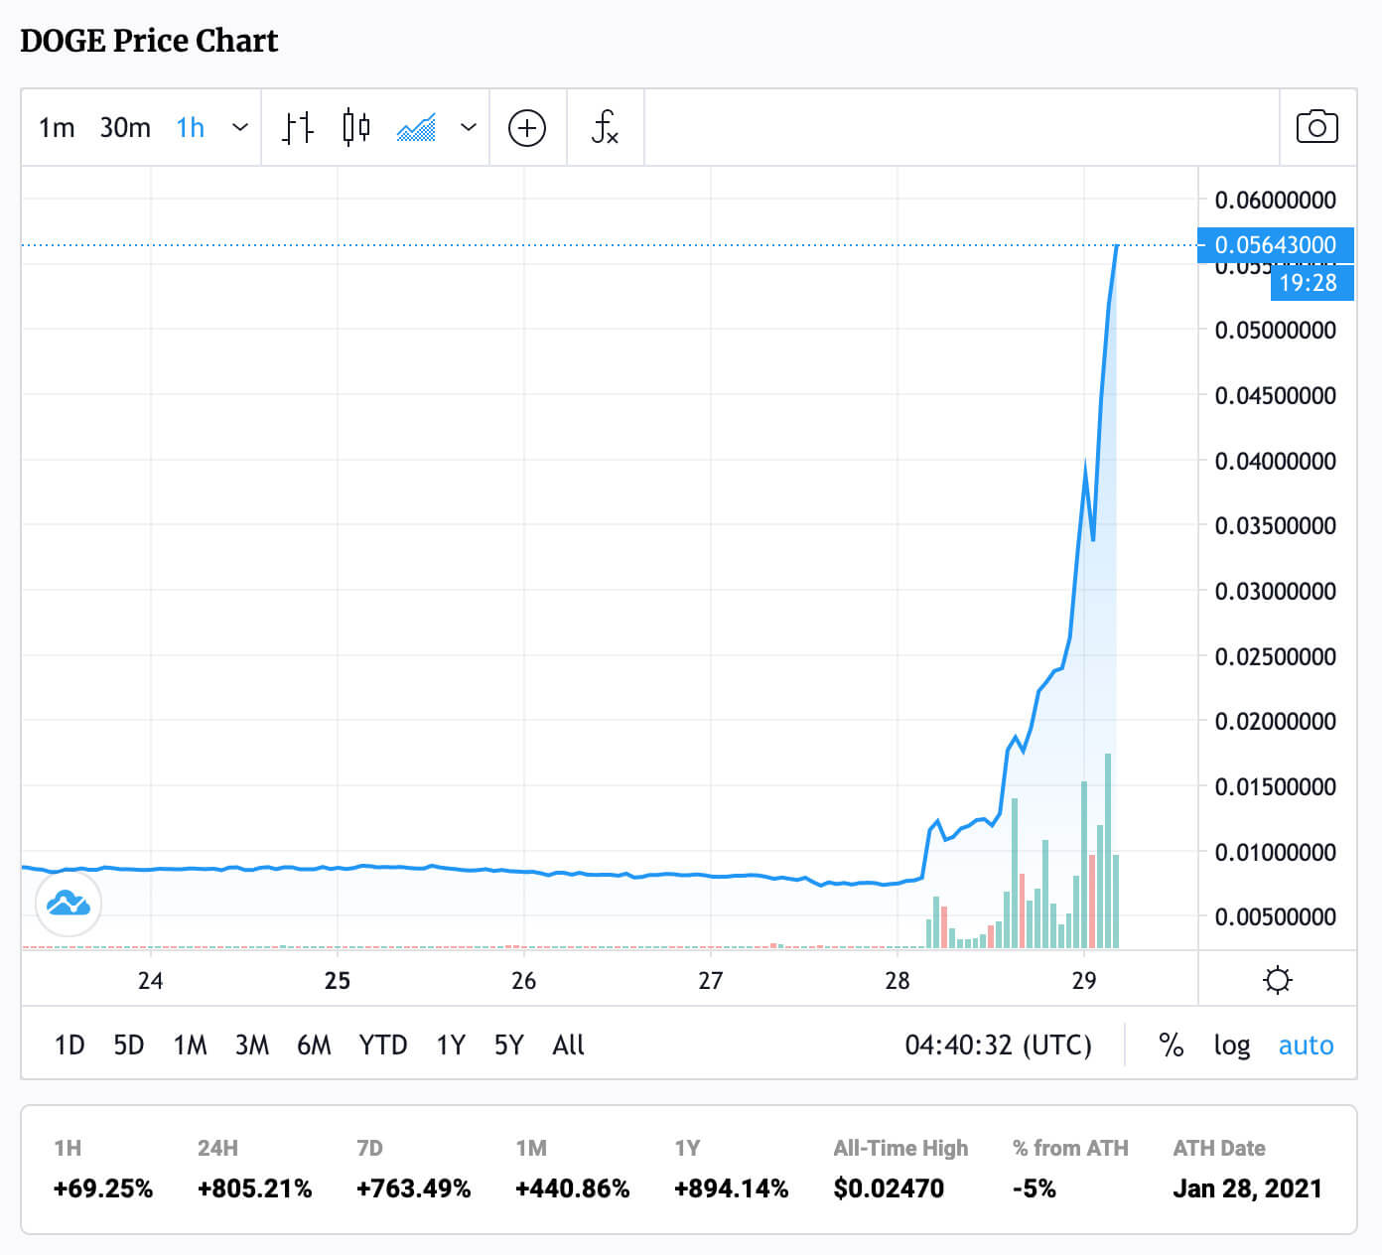Select the bar chart style icon
This screenshot has height=1255, width=1382.
point(297,127)
